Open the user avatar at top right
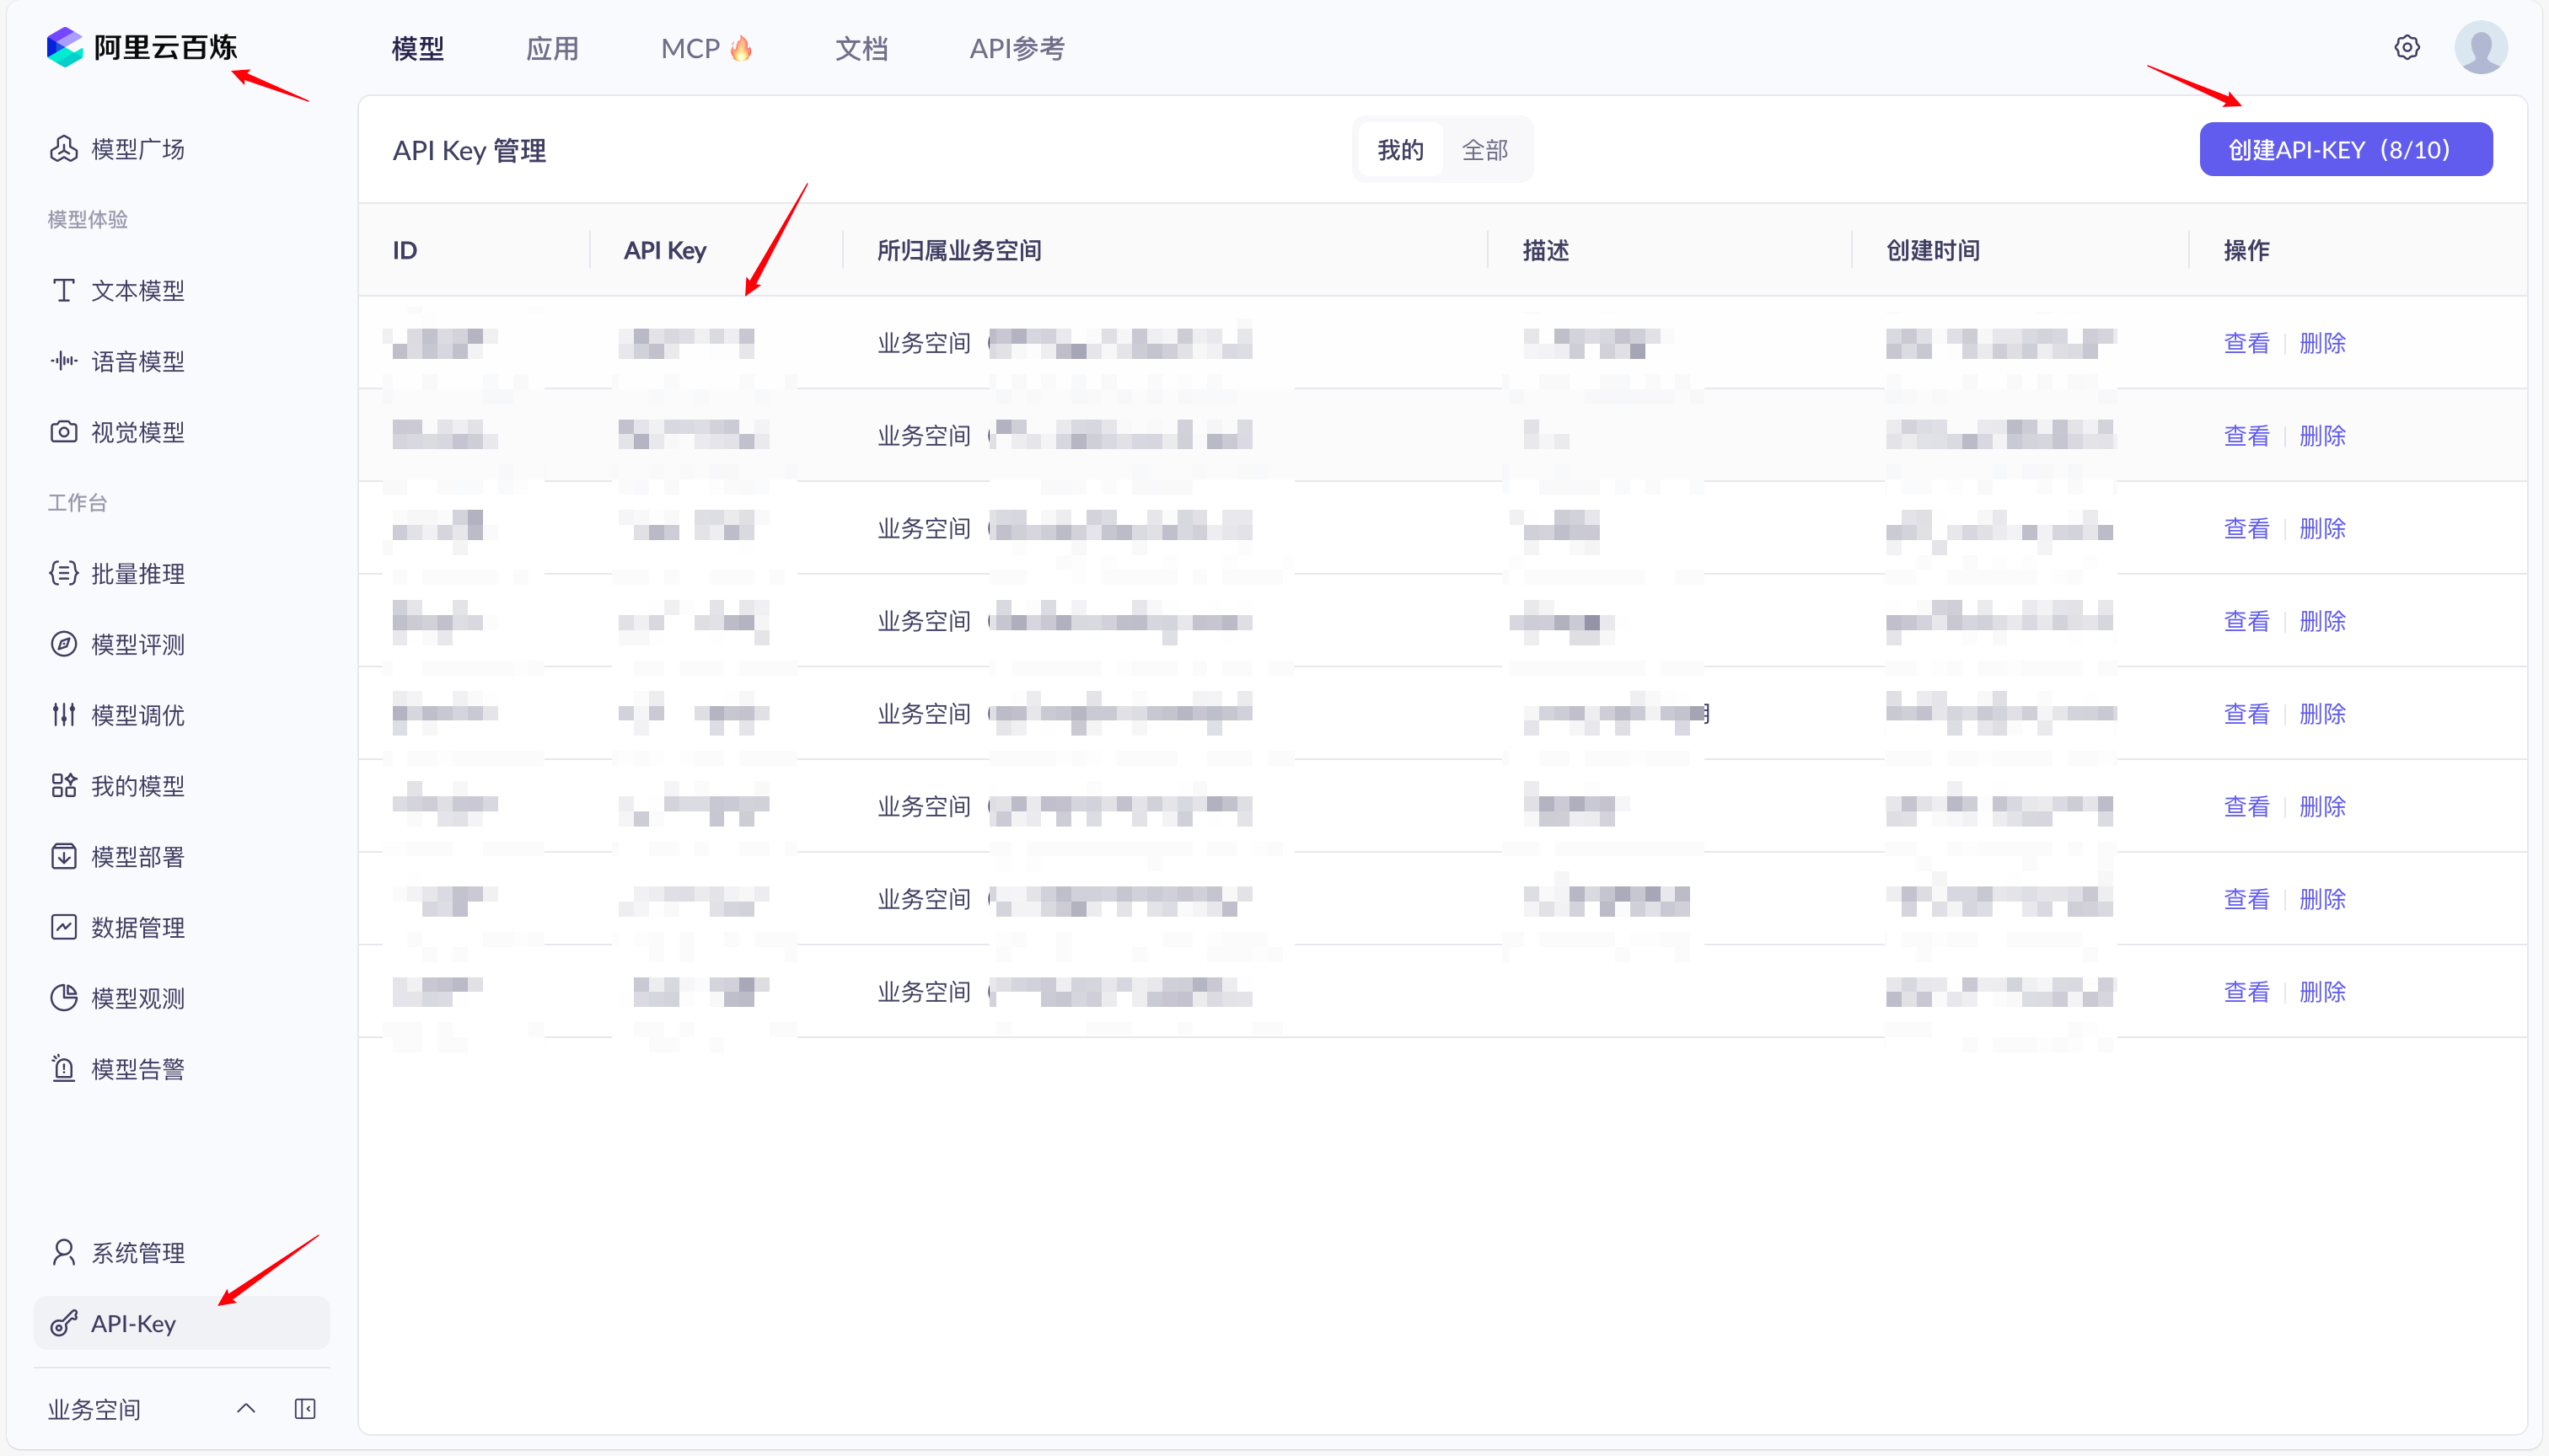The image size is (2549, 1456). [2482, 47]
